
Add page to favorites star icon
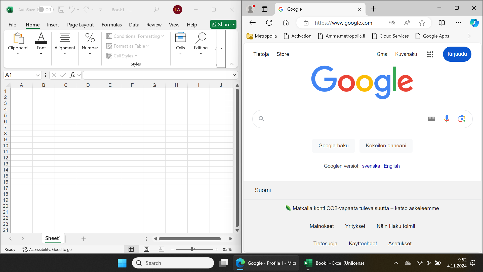point(422,23)
